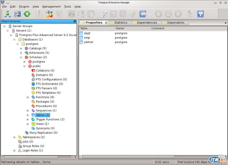The image size is (228, 165).
Task: Click the gray database info toolbar icon
Action: (x=81, y=14)
